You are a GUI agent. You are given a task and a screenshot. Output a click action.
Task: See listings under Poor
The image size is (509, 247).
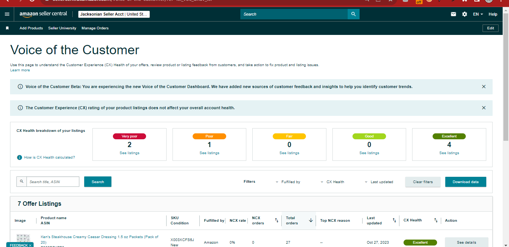click(209, 153)
